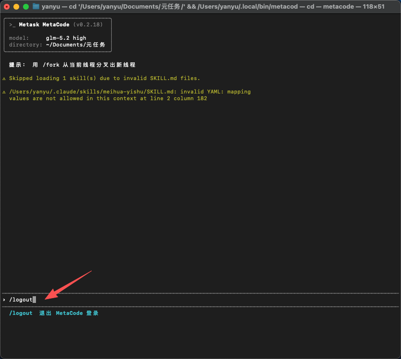This screenshot has width=401, height=359.
Task: Click the '/Users/yanyu/.claude/skills' path warning
Action: click(130, 92)
